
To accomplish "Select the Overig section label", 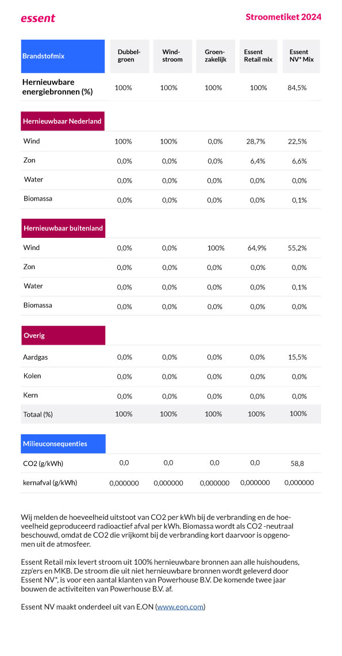I will [63, 335].
